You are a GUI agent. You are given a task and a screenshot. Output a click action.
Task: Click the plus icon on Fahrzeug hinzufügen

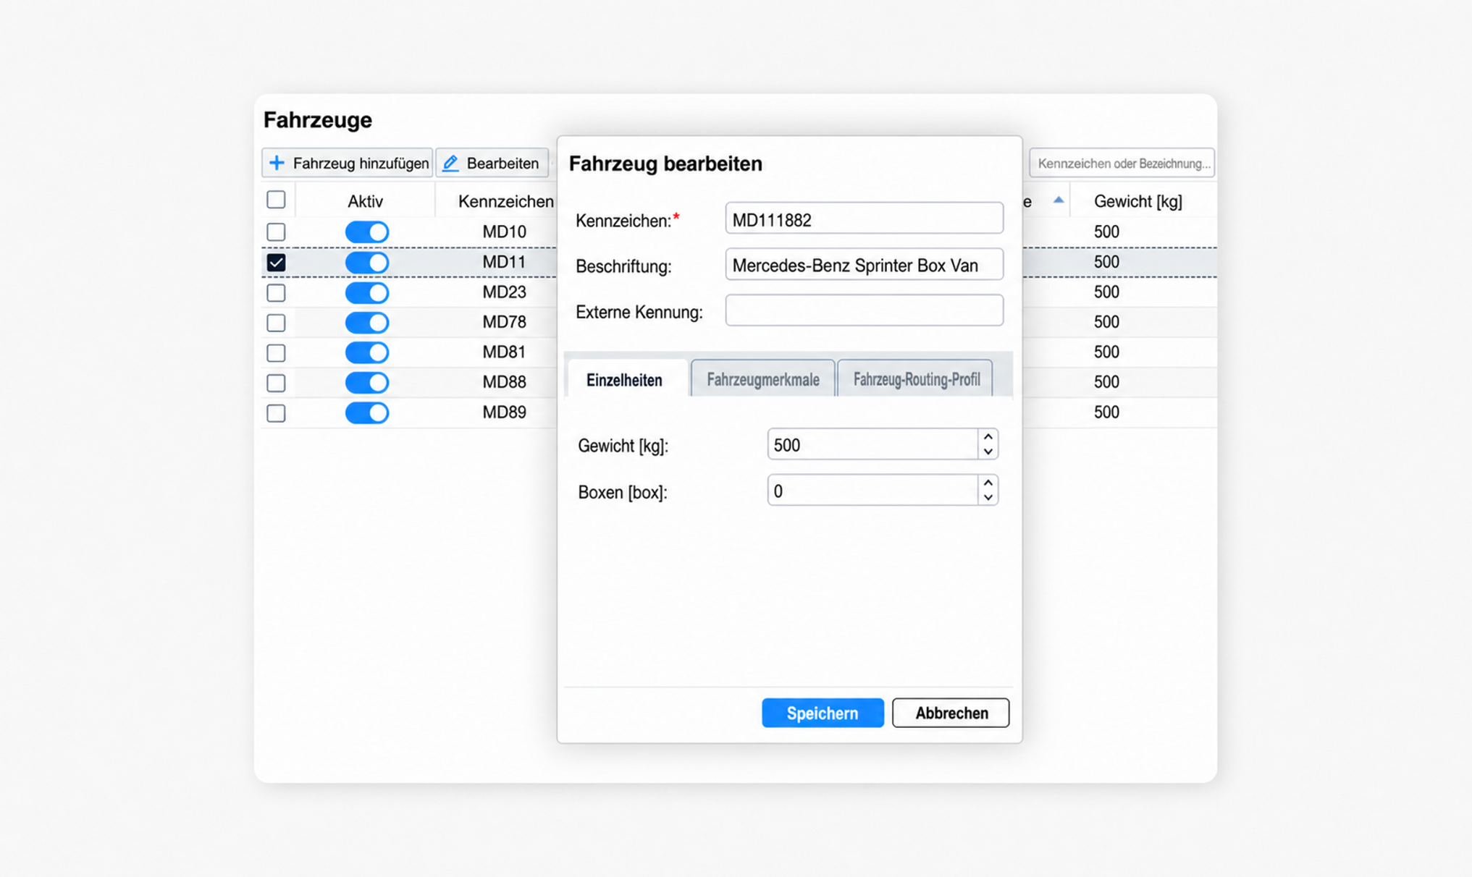tap(277, 163)
